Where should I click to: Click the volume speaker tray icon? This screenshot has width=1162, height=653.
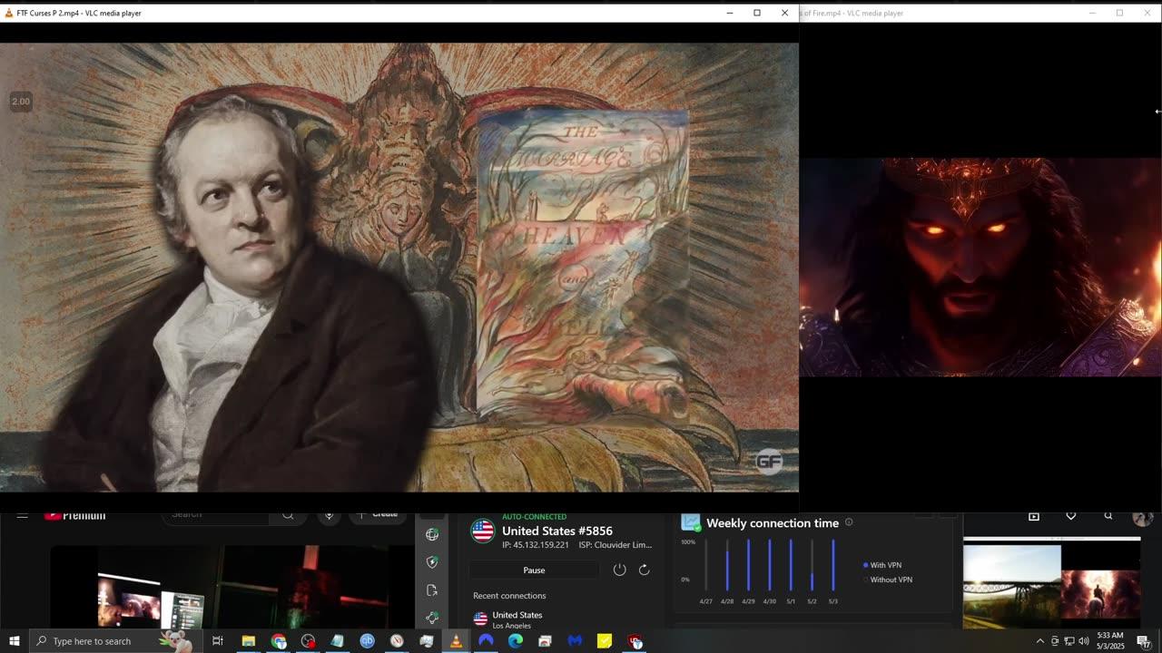tap(1083, 641)
